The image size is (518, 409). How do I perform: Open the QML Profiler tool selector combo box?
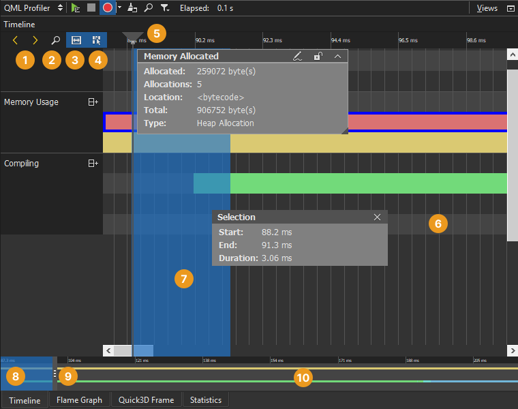coord(33,8)
